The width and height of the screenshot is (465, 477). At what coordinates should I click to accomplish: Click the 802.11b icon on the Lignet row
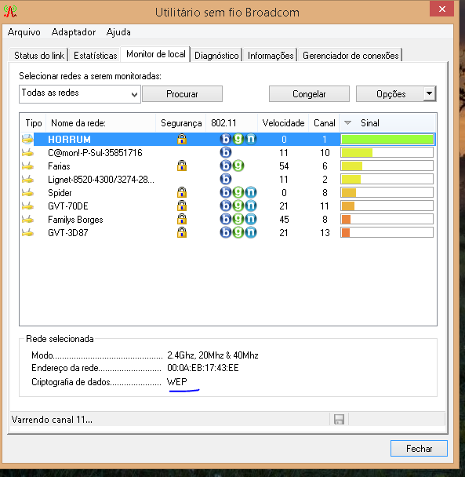(226, 179)
